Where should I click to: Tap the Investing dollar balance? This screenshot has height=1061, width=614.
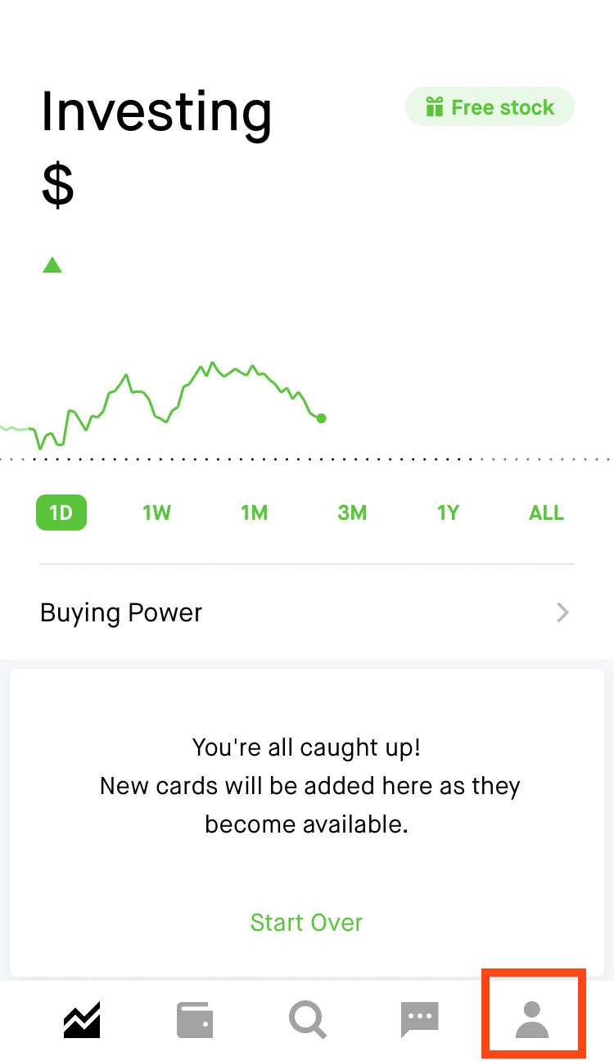pos(58,185)
